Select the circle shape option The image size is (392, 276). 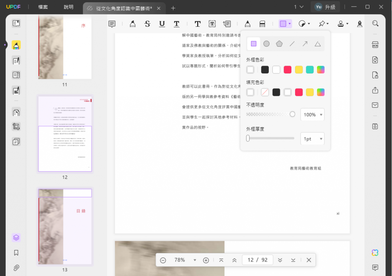coord(266,44)
